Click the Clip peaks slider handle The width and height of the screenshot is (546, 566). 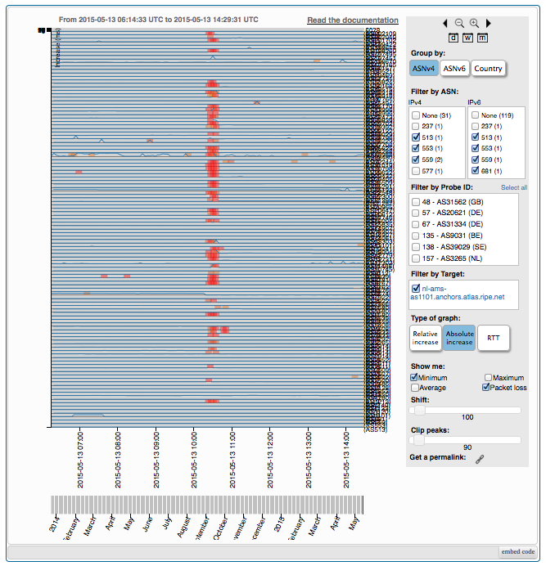(417, 439)
